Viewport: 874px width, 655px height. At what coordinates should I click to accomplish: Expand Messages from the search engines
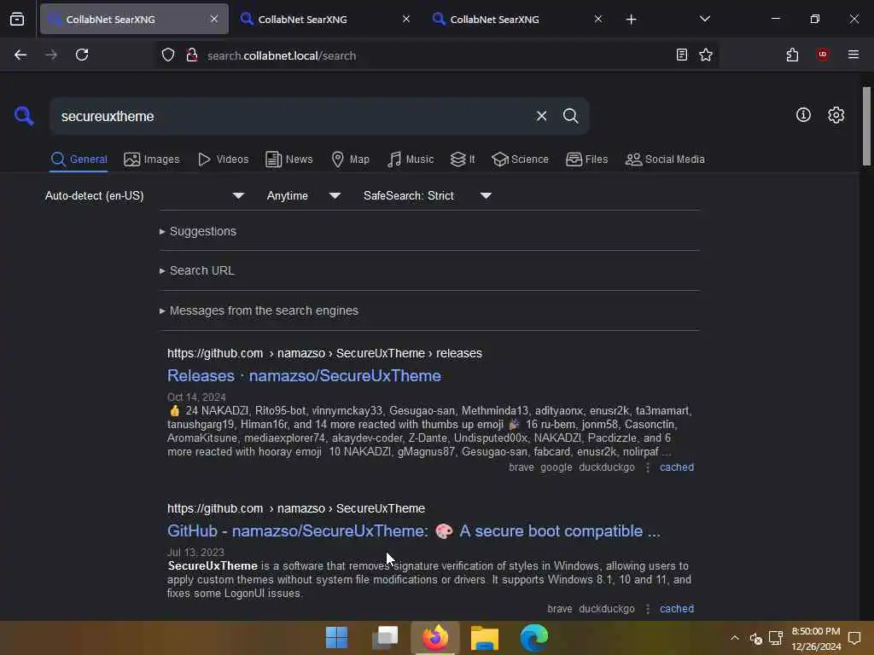click(259, 310)
